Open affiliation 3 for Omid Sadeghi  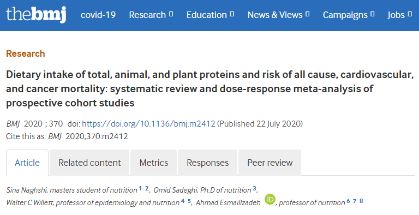(x=254, y=188)
